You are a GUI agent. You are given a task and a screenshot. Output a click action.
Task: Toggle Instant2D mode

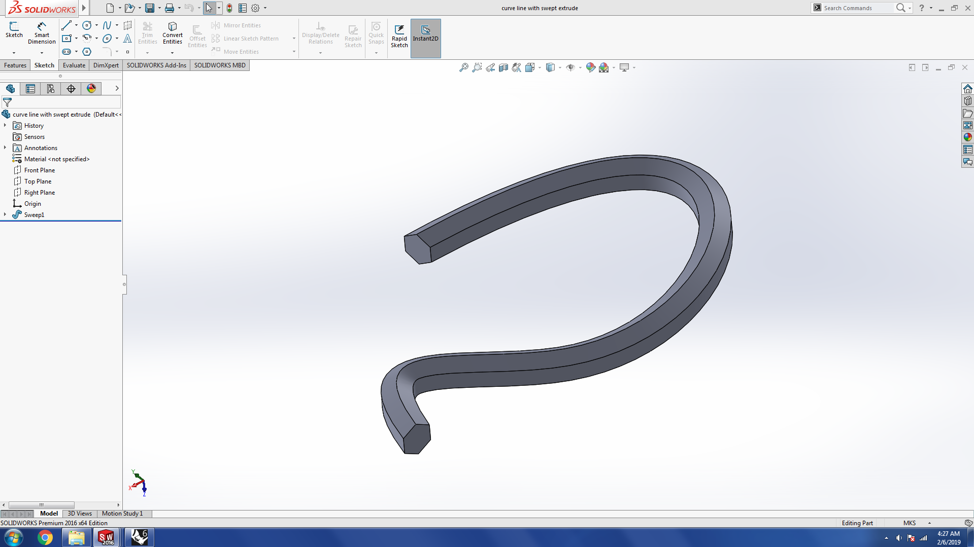425,38
